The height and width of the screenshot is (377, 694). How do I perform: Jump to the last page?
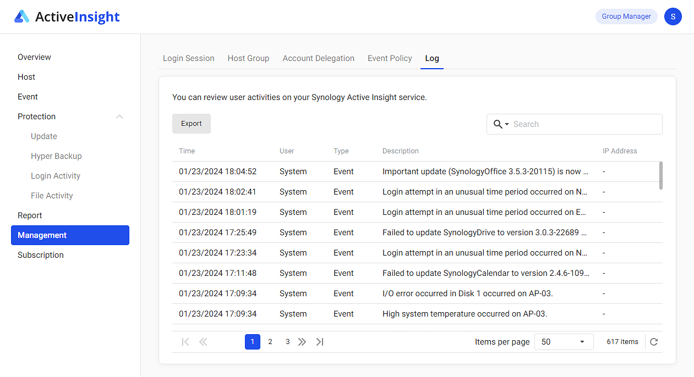pos(320,341)
